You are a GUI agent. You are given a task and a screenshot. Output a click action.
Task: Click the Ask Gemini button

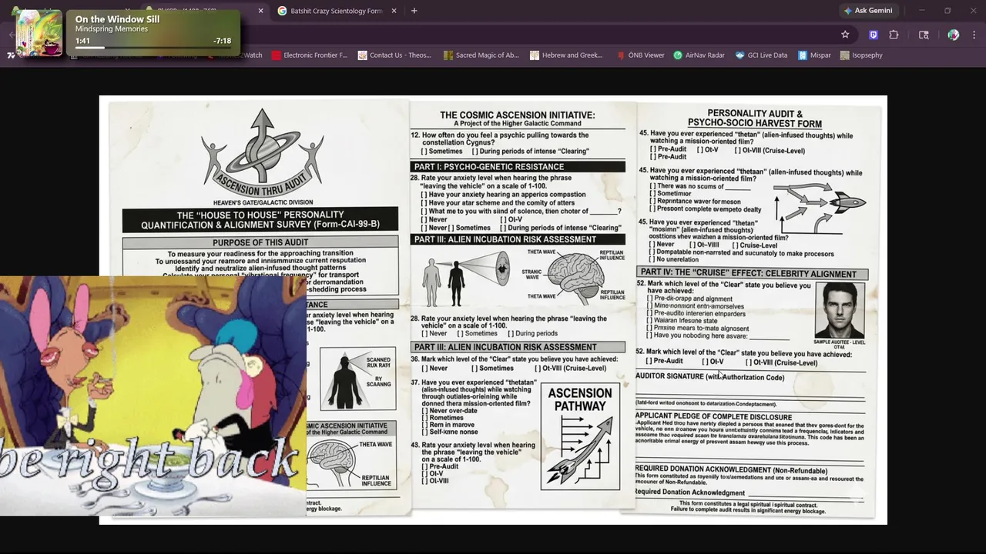[868, 11]
